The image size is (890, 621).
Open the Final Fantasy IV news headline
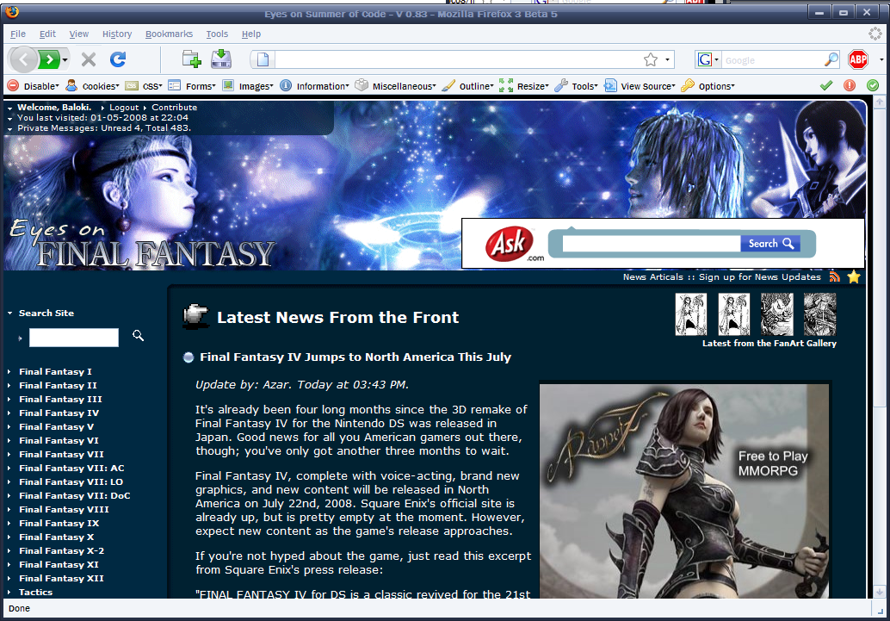coord(355,357)
